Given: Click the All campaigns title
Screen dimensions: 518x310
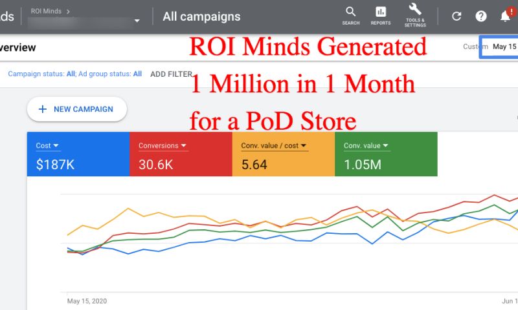Looking at the screenshot, I should pos(201,17).
